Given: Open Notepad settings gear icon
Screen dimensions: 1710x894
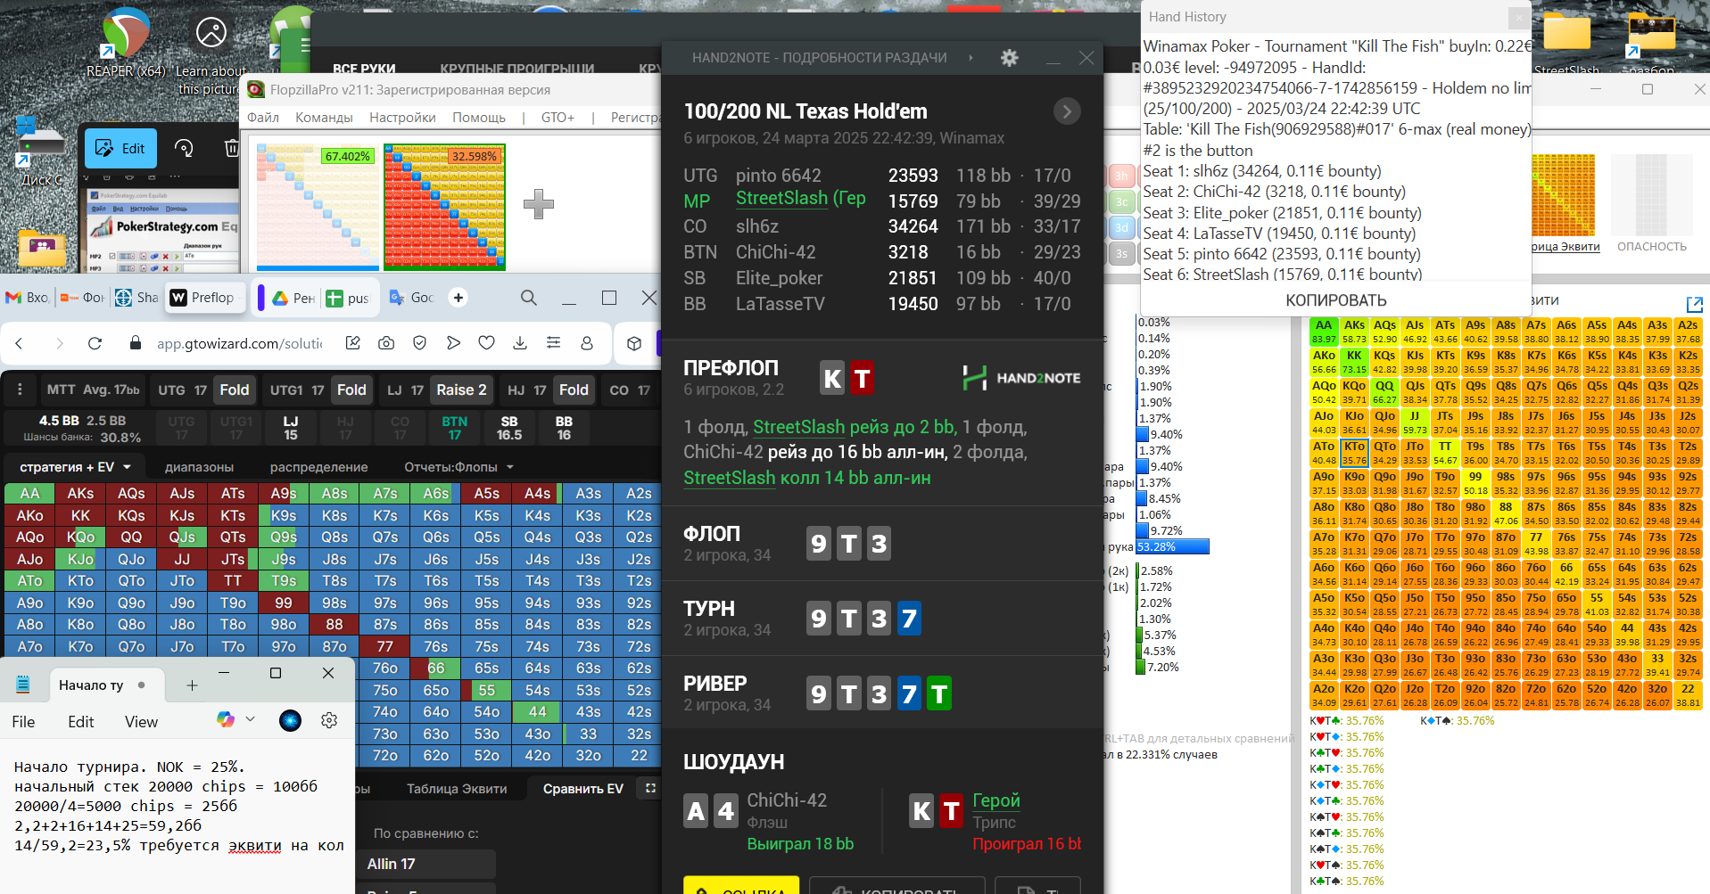Looking at the screenshot, I should (329, 720).
